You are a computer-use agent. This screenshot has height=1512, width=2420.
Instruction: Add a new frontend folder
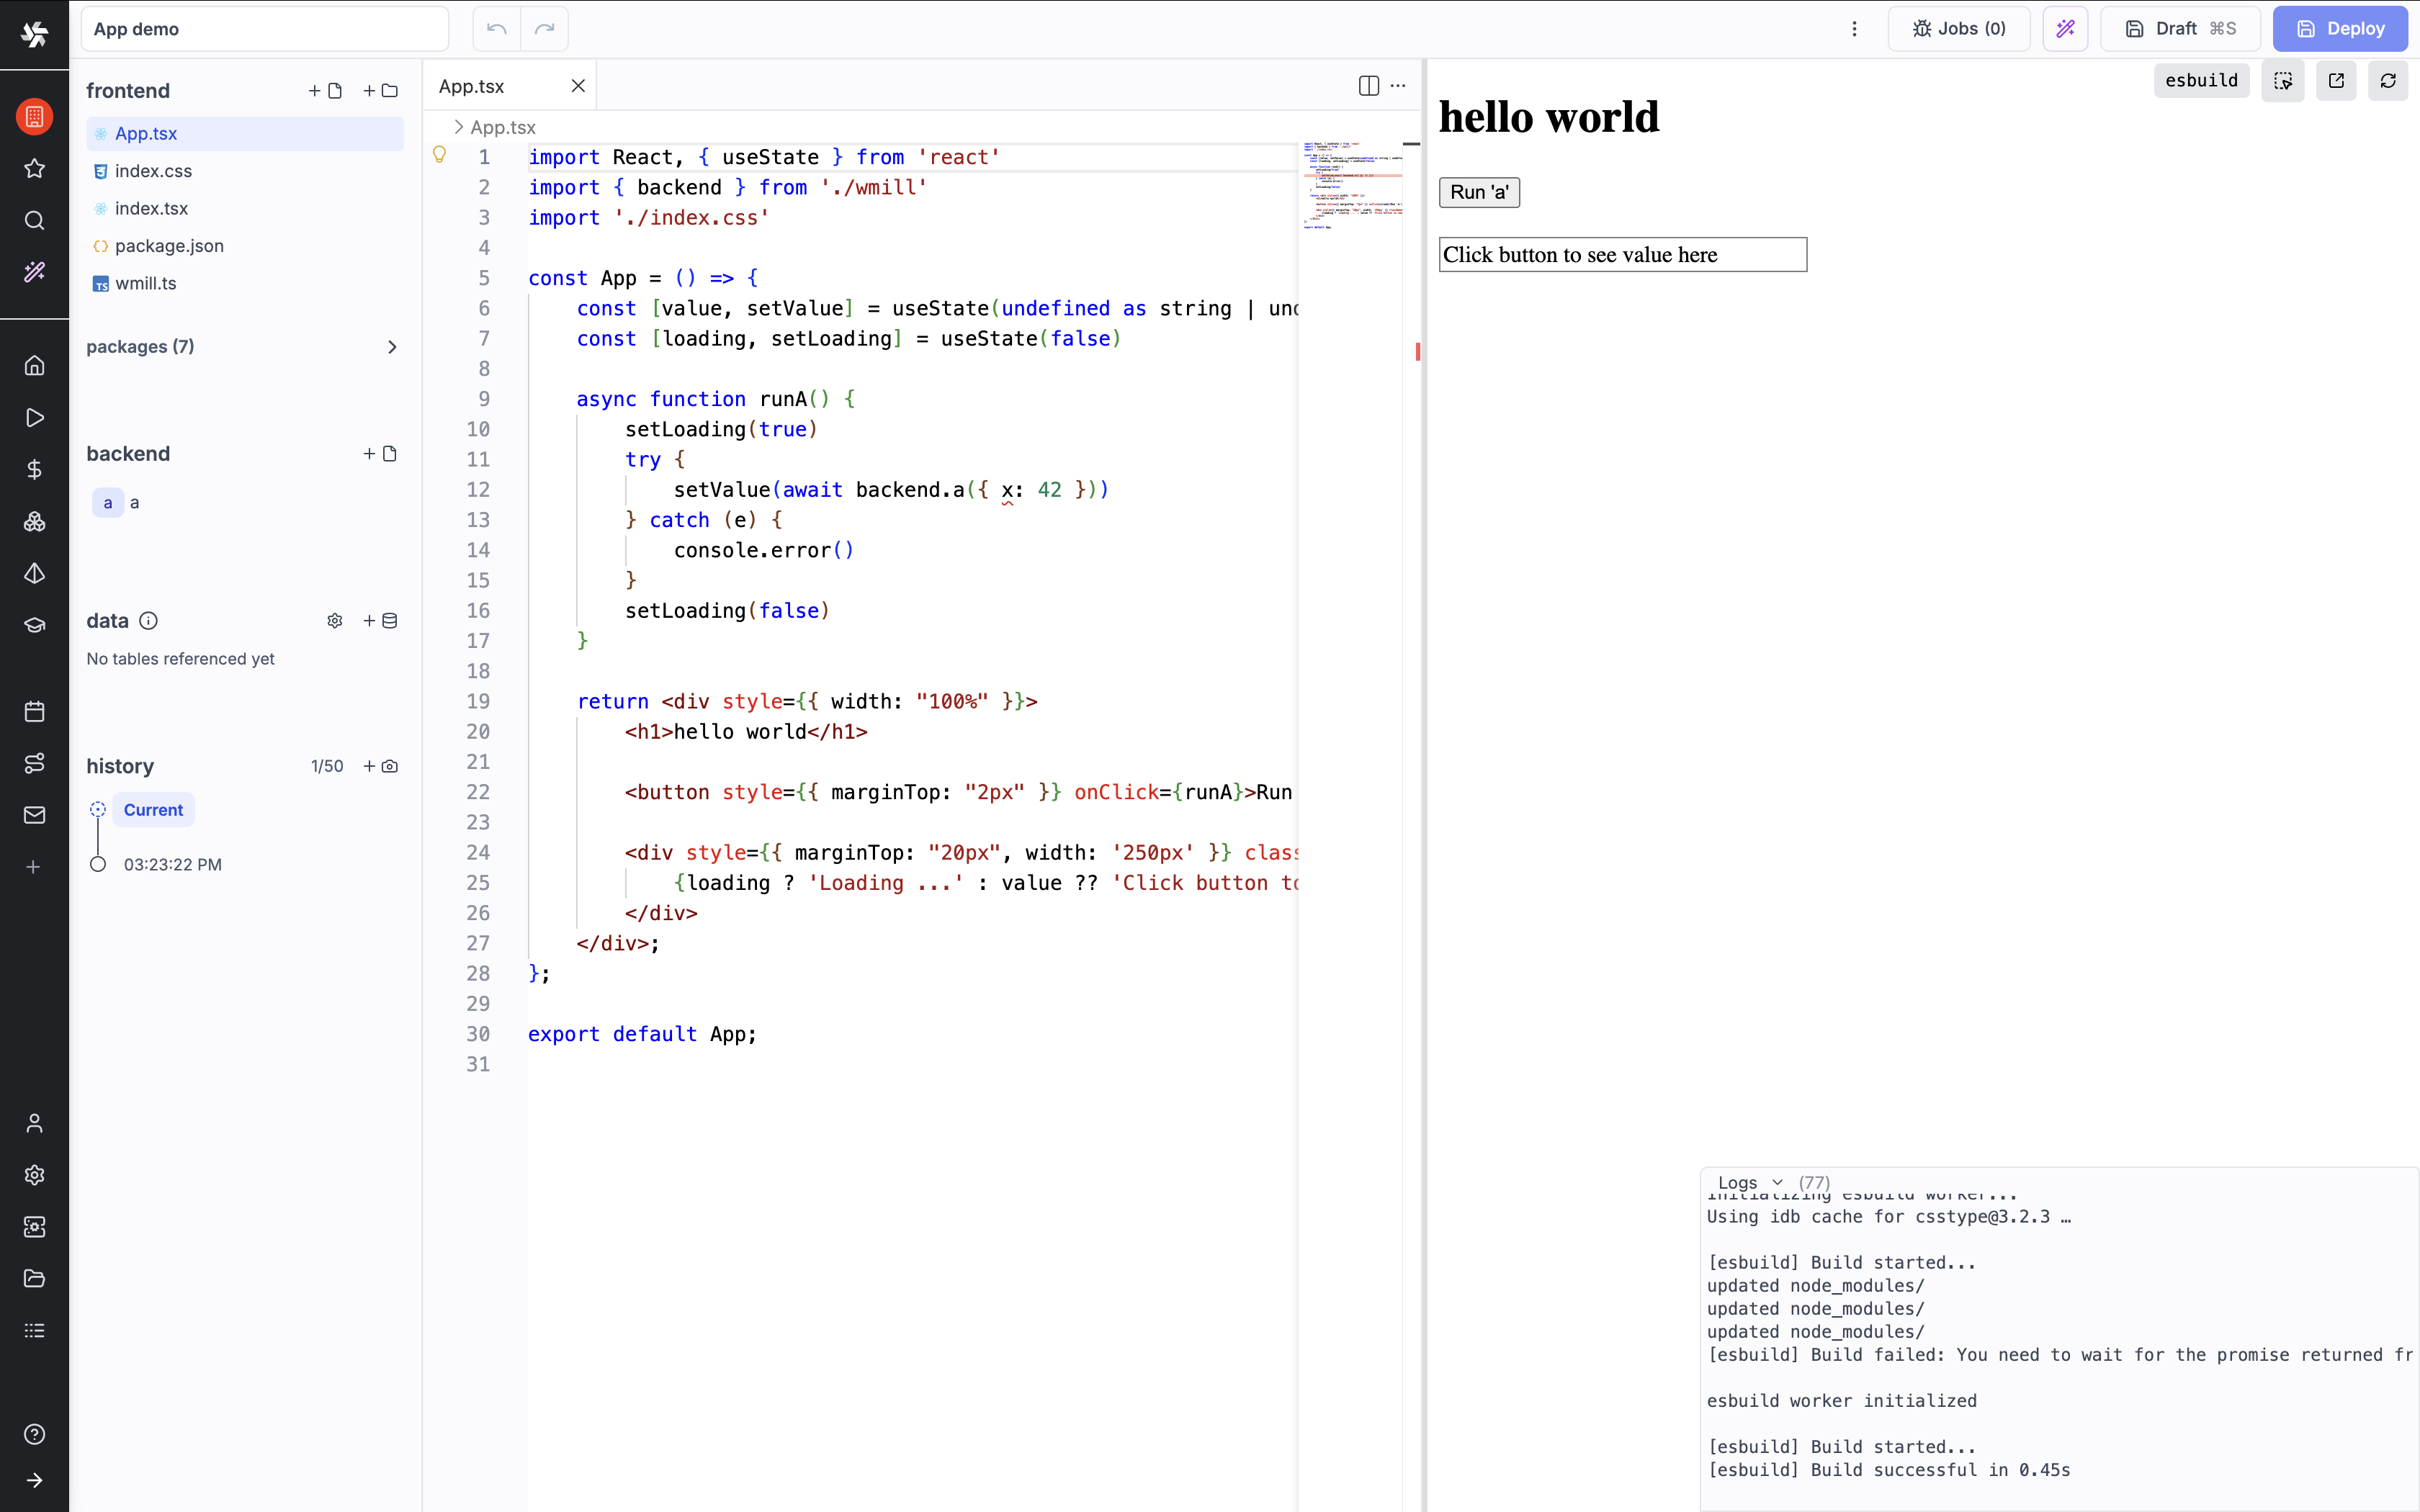(381, 91)
